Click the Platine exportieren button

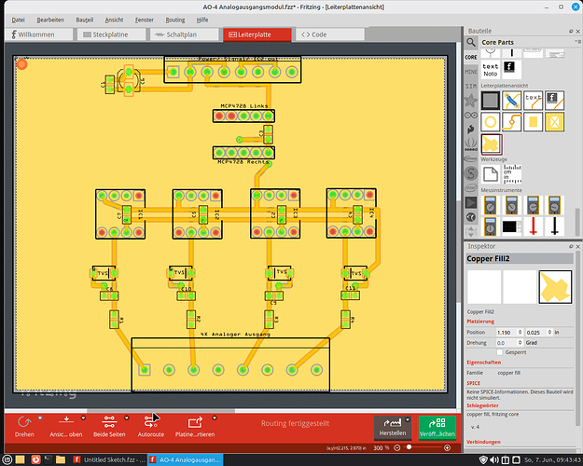[195, 426]
